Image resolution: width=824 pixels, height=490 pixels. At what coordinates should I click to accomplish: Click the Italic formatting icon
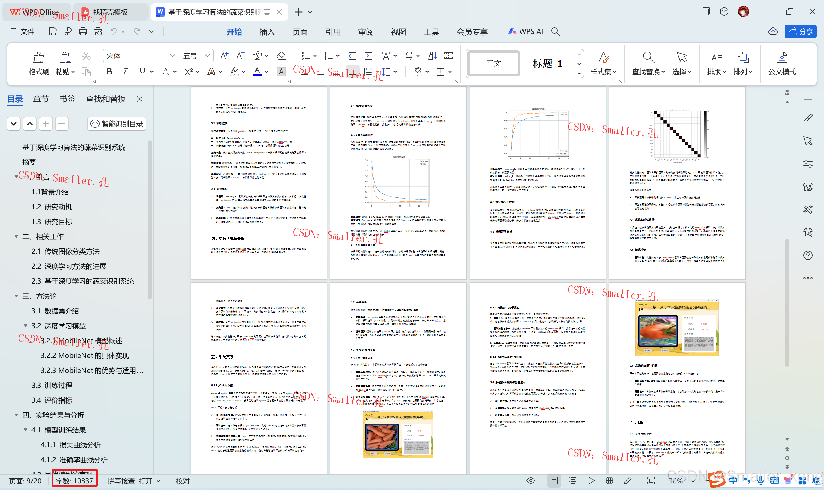[125, 71]
